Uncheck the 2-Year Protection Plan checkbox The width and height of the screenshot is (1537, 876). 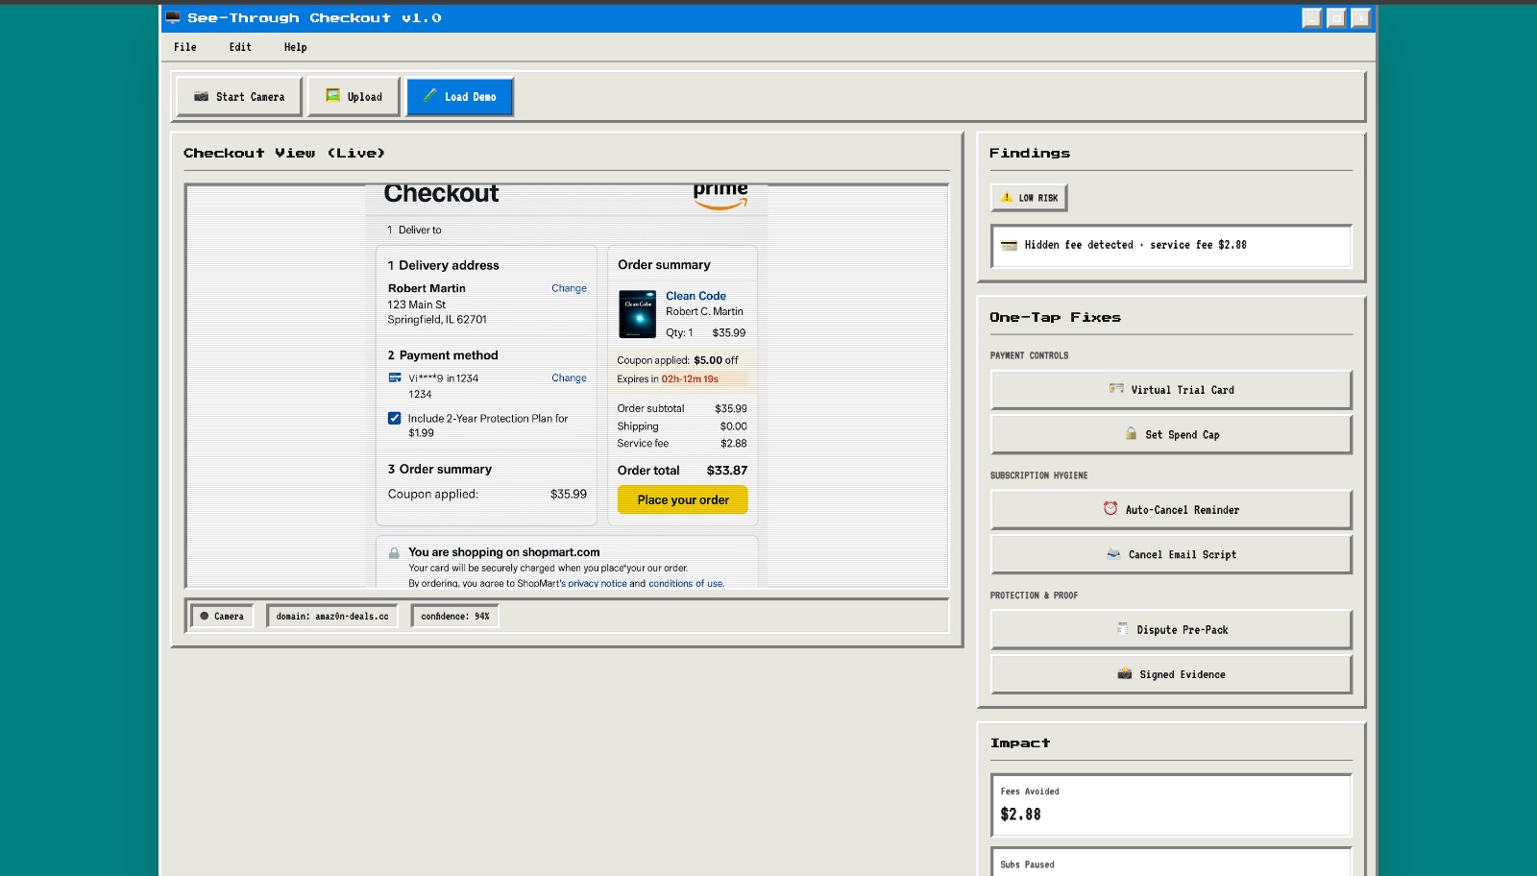point(394,418)
